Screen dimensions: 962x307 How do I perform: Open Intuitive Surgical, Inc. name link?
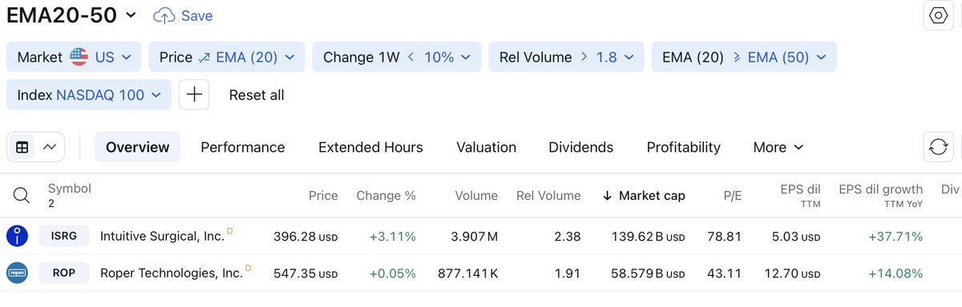pyautogui.click(x=162, y=236)
